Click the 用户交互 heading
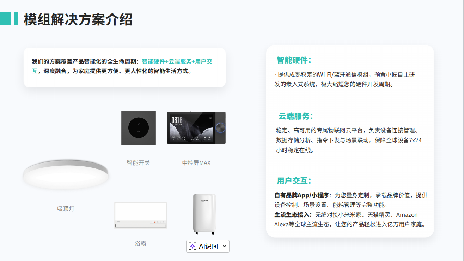The height and width of the screenshot is (261, 464). [294, 181]
